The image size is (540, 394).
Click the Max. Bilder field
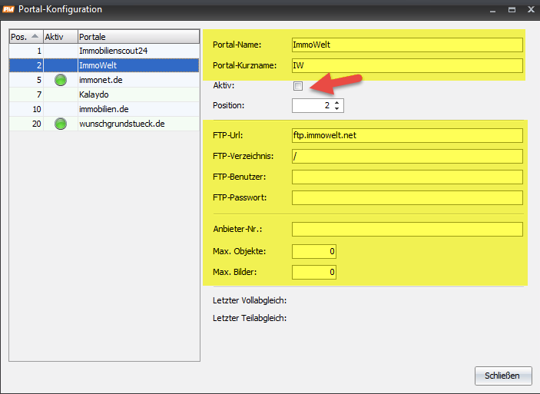click(313, 272)
